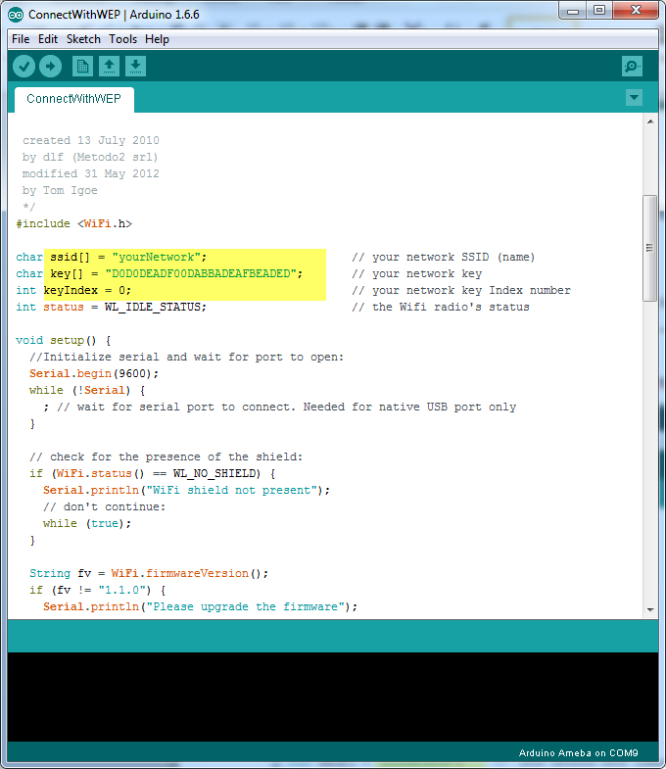Click the editor scrollbar up arrow
Image resolution: width=666 pixels, height=769 pixels.
[x=650, y=121]
